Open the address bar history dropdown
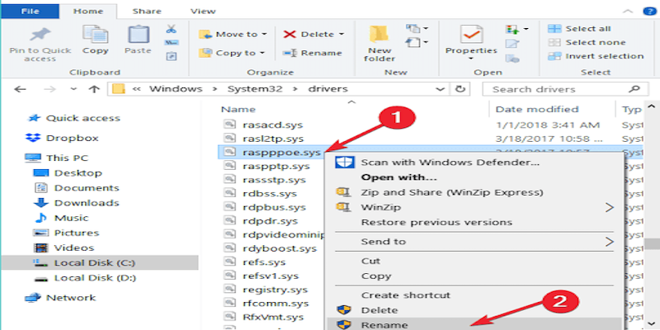660x330 pixels. (x=441, y=89)
